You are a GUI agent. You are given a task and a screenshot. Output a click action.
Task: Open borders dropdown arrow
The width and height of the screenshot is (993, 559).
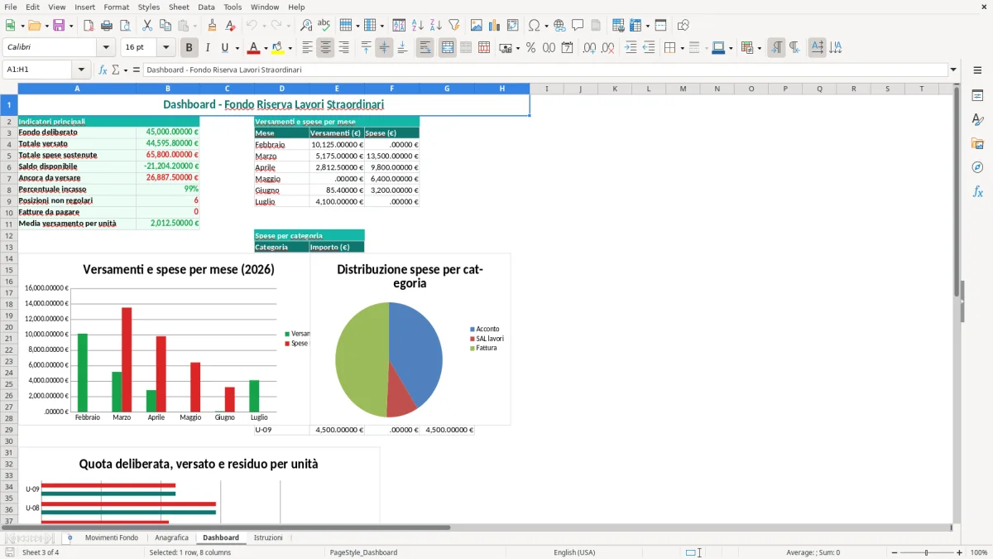pos(681,49)
